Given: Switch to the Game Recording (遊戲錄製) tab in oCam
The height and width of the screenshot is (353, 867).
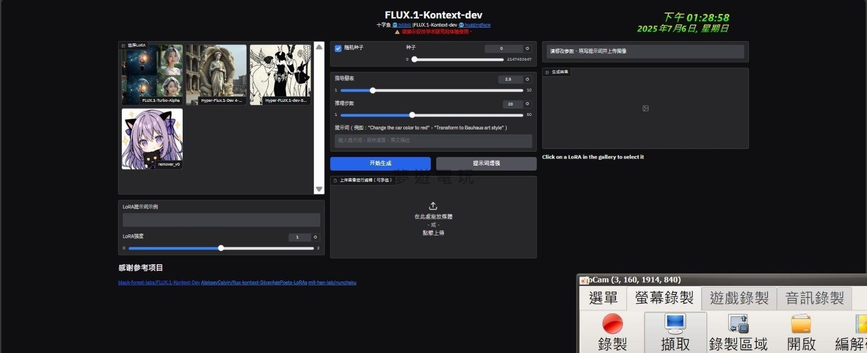Looking at the screenshot, I should pyautogui.click(x=739, y=298).
